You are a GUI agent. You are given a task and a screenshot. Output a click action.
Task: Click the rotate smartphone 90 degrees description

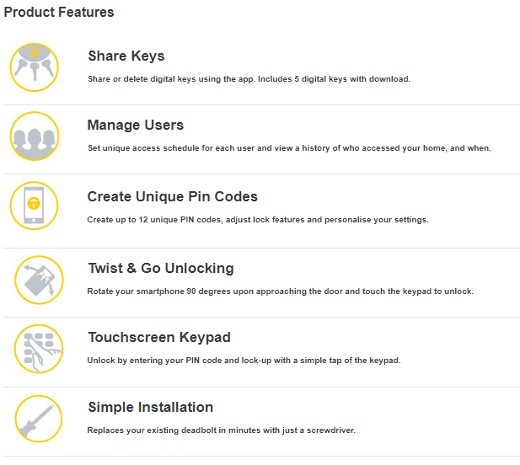pyautogui.click(x=280, y=291)
